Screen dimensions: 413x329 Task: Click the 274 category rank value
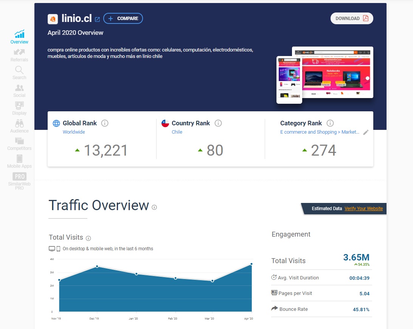323,150
